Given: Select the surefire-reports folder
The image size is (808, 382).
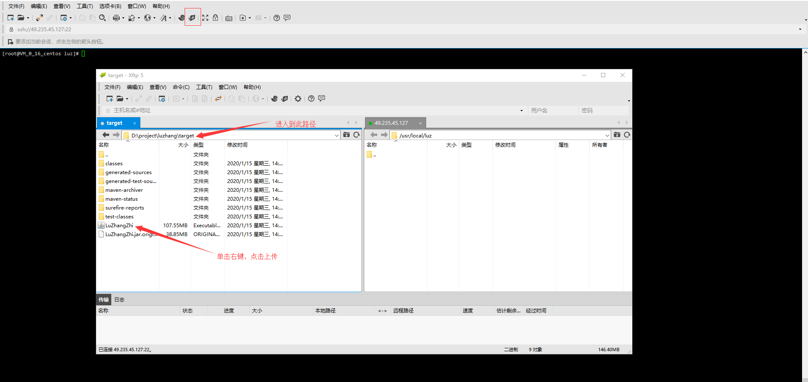Looking at the screenshot, I should pos(121,208).
